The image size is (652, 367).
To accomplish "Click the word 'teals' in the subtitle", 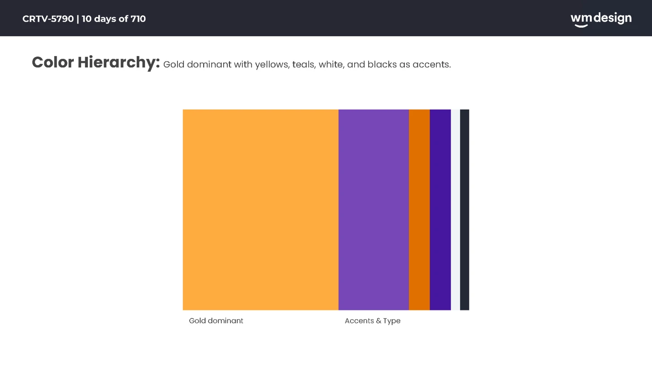I will [303, 65].
